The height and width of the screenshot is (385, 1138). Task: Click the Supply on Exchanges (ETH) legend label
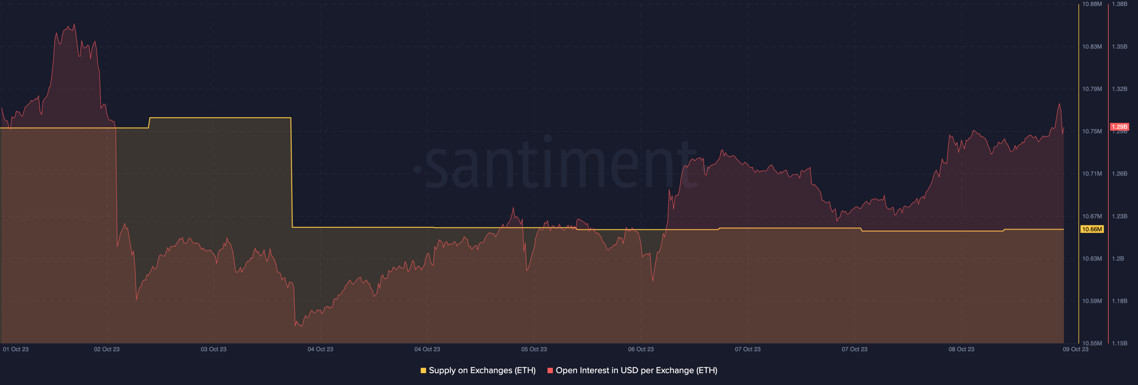pos(482,370)
